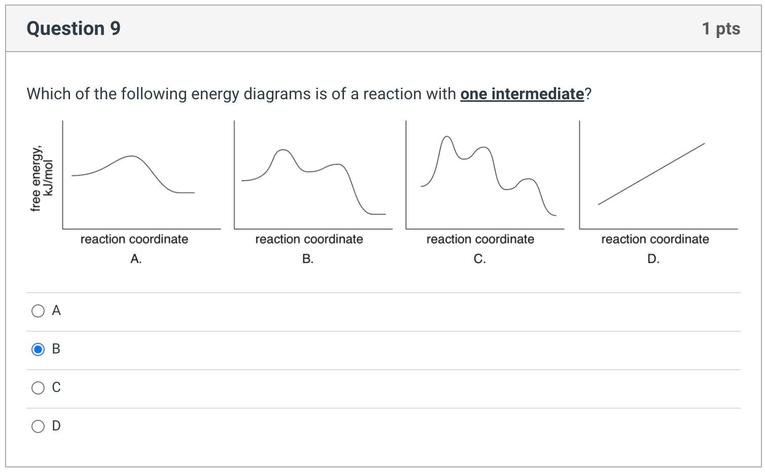Click the straight-line diagram labeled D
765x474 pixels.
(654, 172)
